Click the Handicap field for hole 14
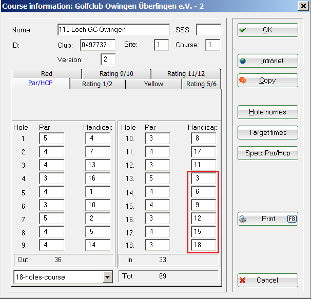 click(204, 191)
